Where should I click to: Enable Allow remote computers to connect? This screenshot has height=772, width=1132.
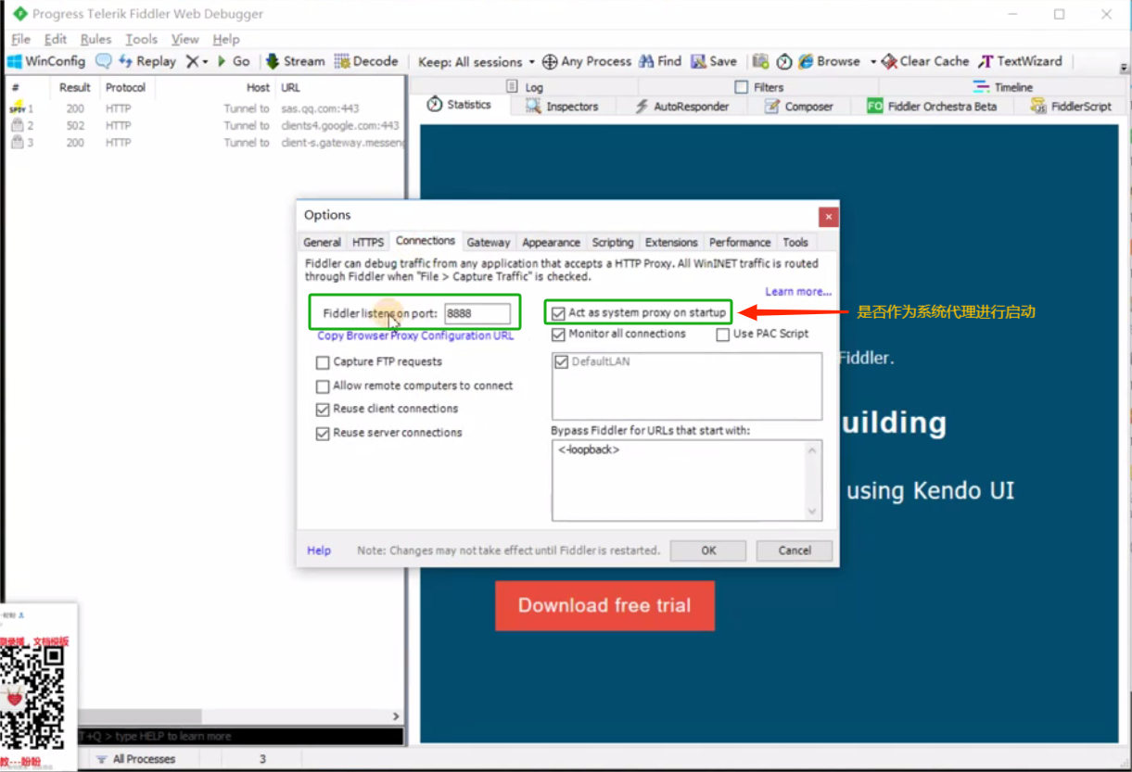(323, 386)
